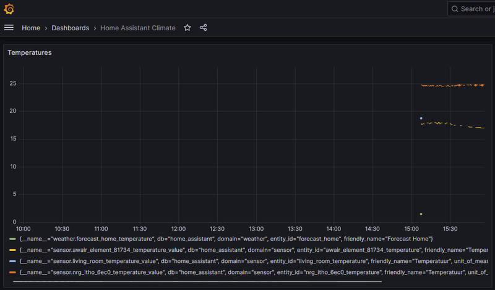Click the blue living_room legend color swatch
Screen dimensions: 495x290
(12, 261)
